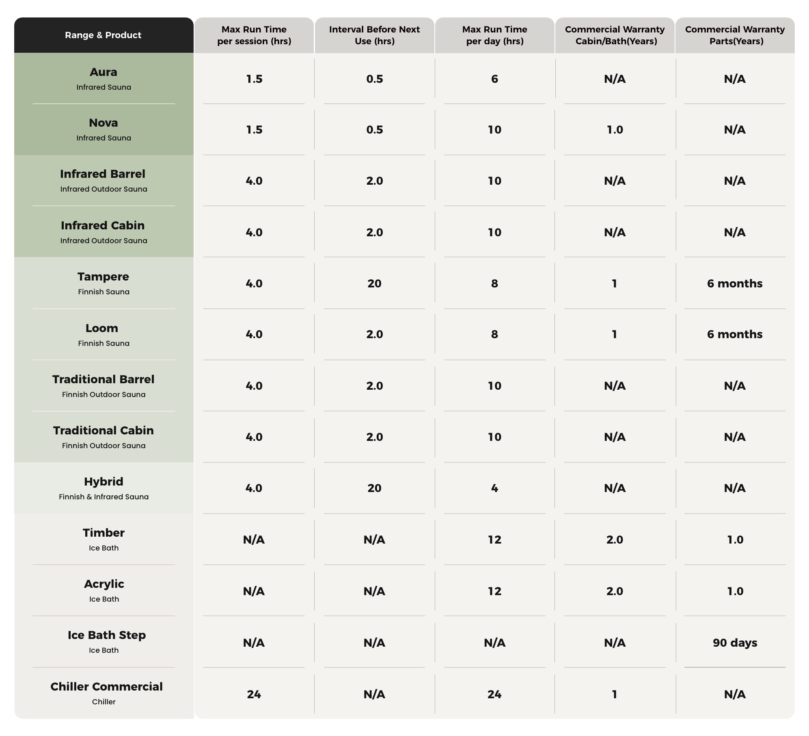
Task: Select the Traditional Barrel row label
Action: coord(104,385)
